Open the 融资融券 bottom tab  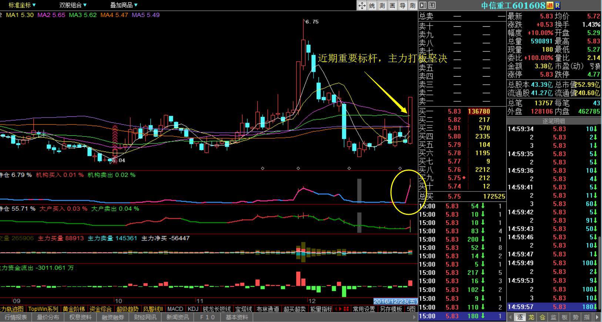113,317
